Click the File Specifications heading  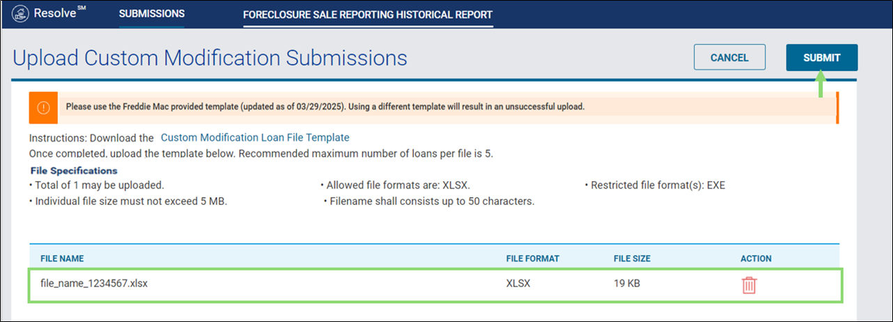tap(74, 171)
